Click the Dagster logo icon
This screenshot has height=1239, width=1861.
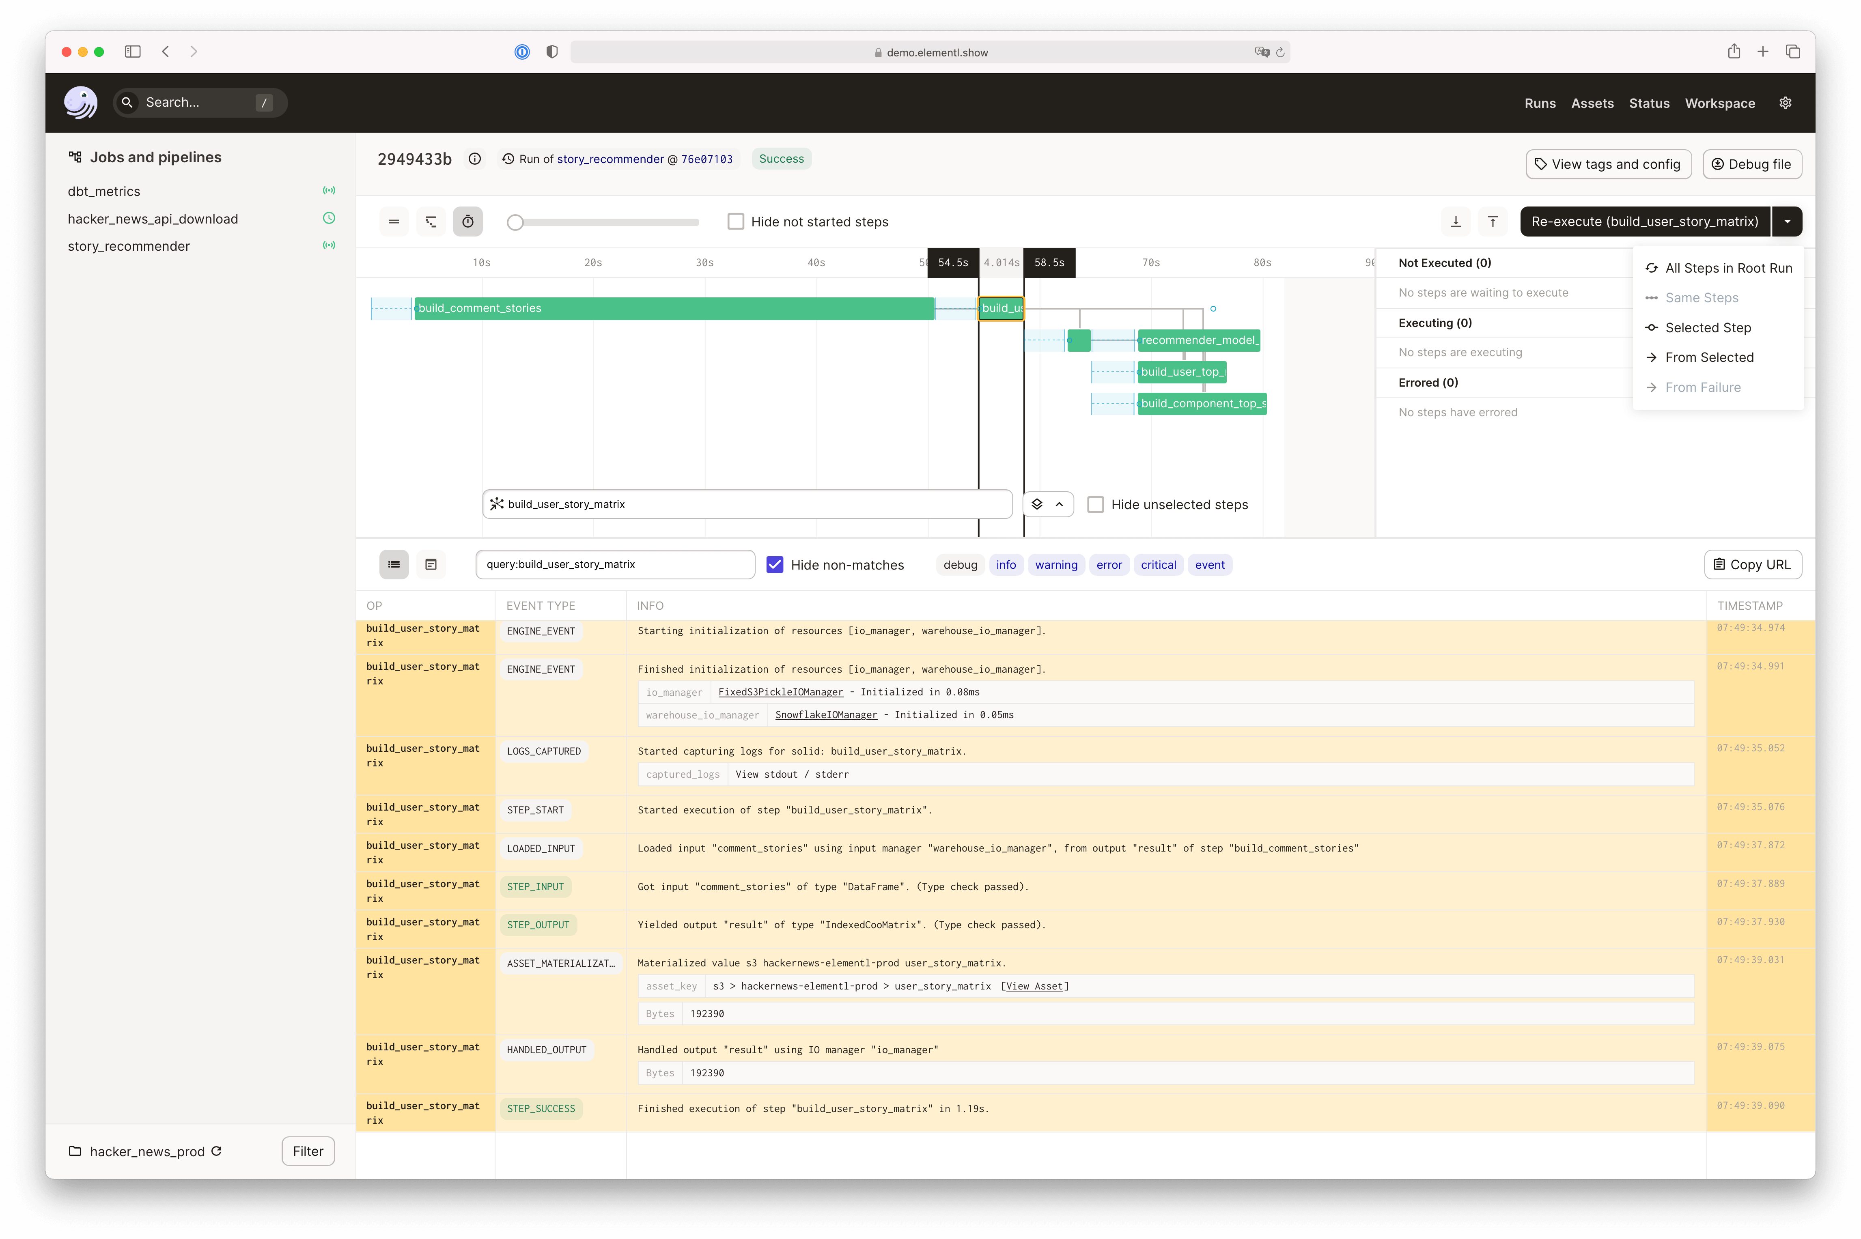81,103
